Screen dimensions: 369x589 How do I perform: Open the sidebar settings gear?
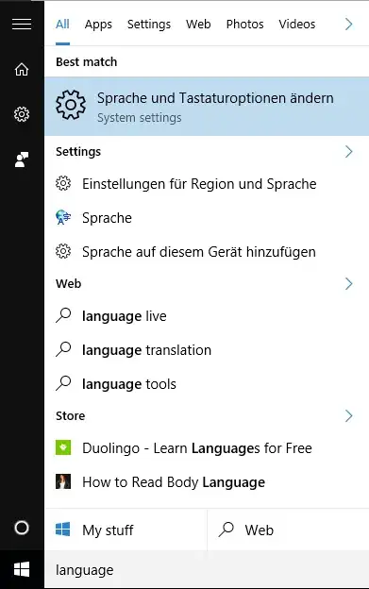(22, 114)
